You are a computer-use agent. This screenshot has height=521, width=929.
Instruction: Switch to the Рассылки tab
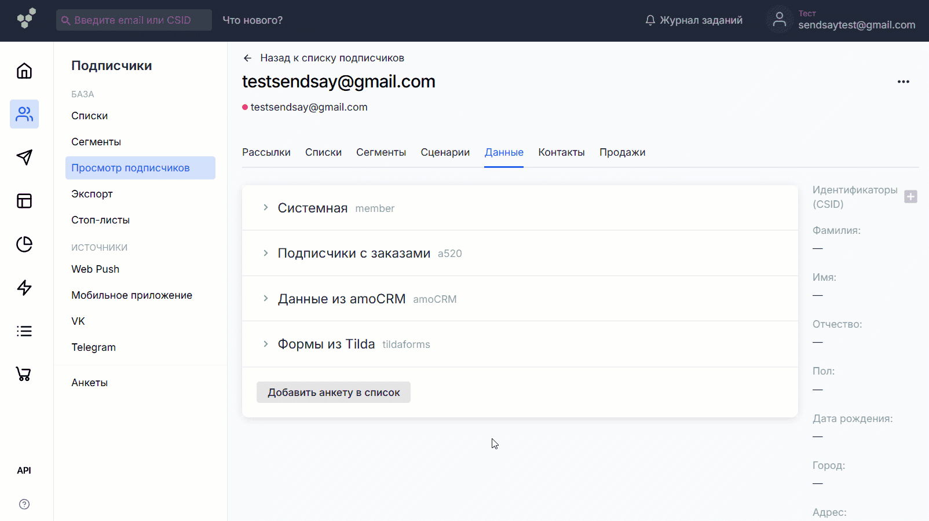(x=266, y=152)
